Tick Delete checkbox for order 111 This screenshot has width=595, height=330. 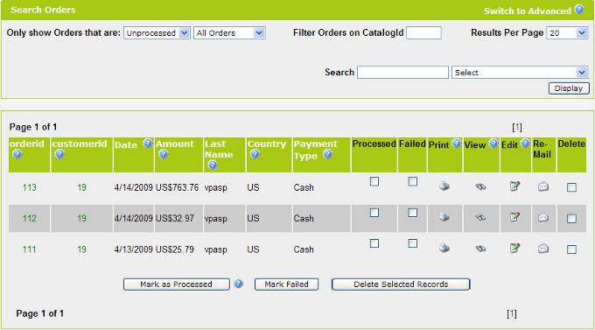point(572,249)
